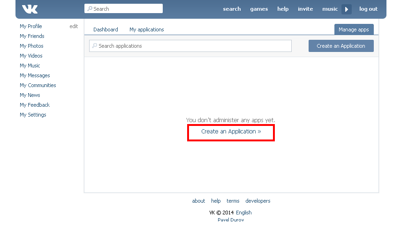Follow the 'Create an Application »' center link

231,132
